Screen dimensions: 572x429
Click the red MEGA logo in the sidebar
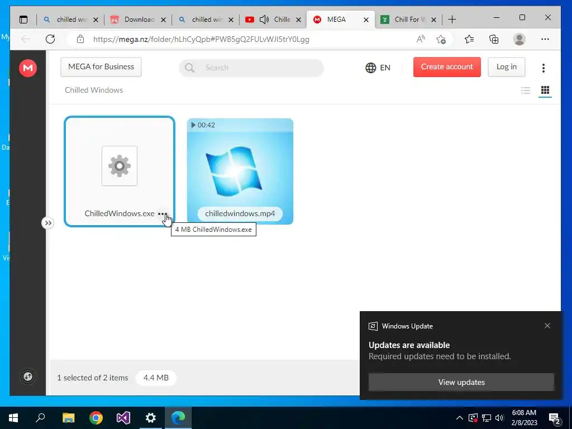pos(28,68)
